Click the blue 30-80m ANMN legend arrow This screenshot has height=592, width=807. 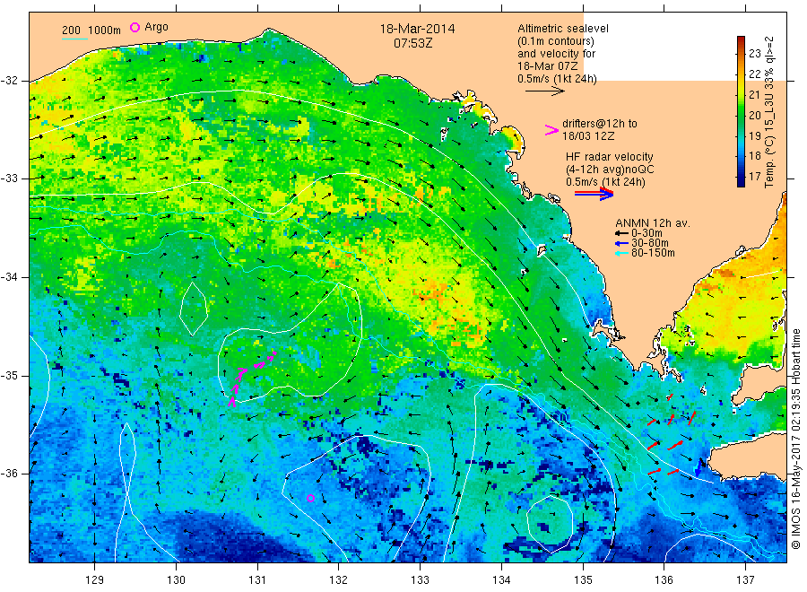pyautogui.click(x=621, y=243)
